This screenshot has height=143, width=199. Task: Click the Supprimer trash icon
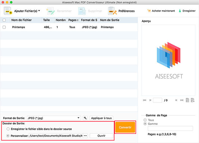tap(82, 11)
